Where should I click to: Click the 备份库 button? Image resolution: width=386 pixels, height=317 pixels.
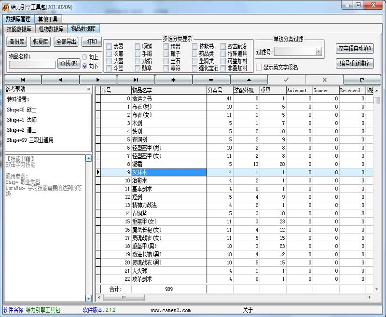click(17, 41)
